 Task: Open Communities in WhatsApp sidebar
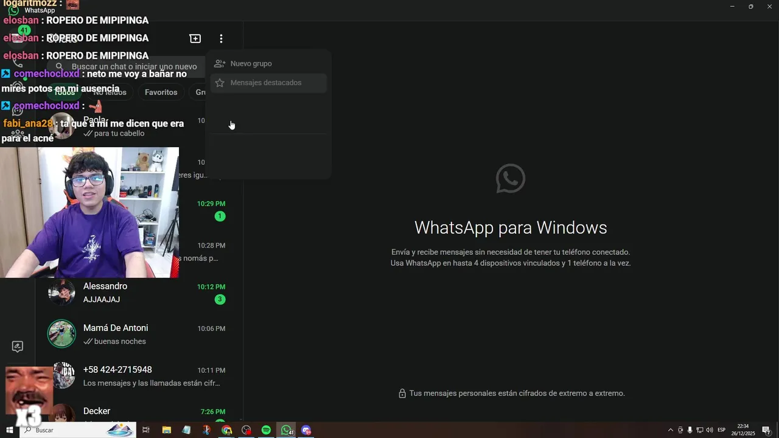[x=18, y=134]
